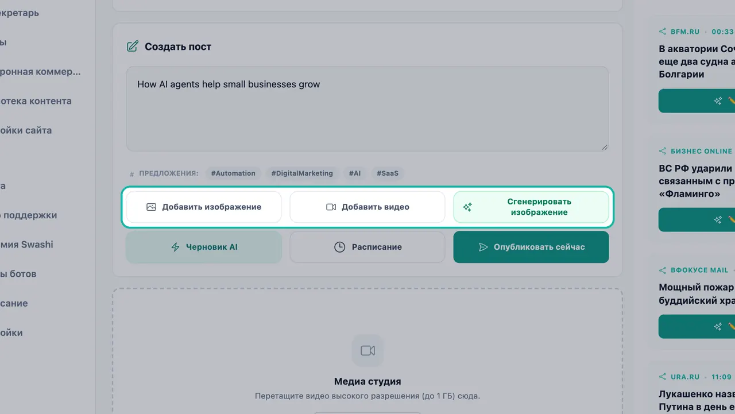Click the share icon next to БИЗНЕС ONLINE
Screen dimensions: 735x414
(663, 151)
